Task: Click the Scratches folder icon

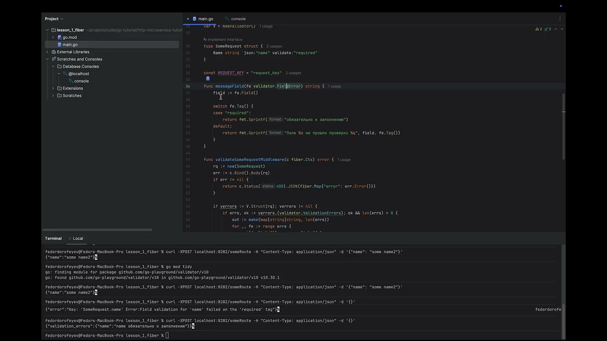Action: (59, 96)
